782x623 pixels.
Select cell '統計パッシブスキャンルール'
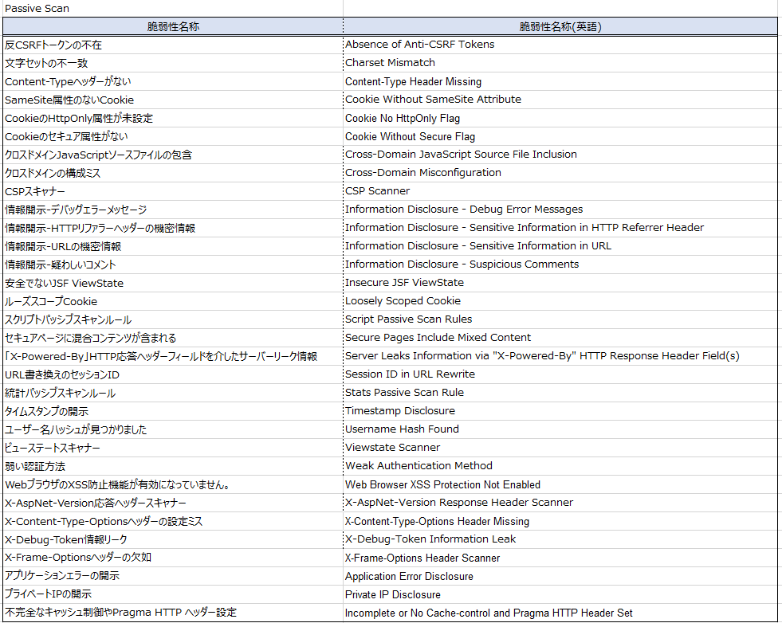172,393
